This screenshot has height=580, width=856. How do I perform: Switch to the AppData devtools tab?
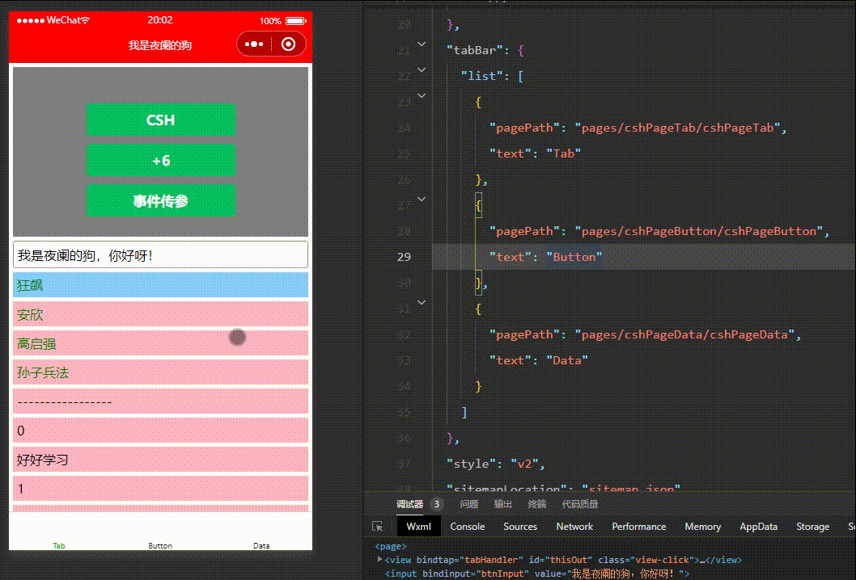coord(758,527)
